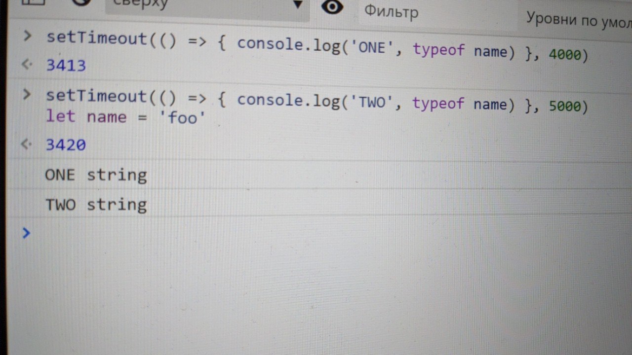Click the returned value 3420
632x355 pixels.
coord(66,145)
